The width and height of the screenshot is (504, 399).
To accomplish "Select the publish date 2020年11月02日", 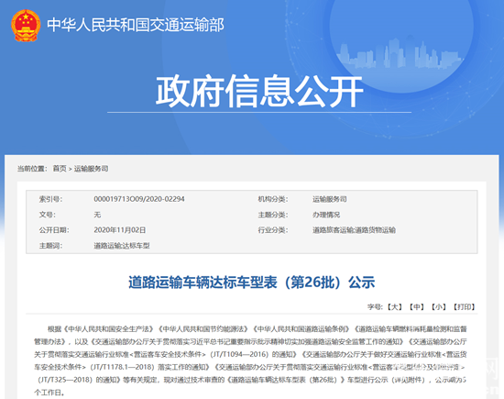I will pos(119,230).
